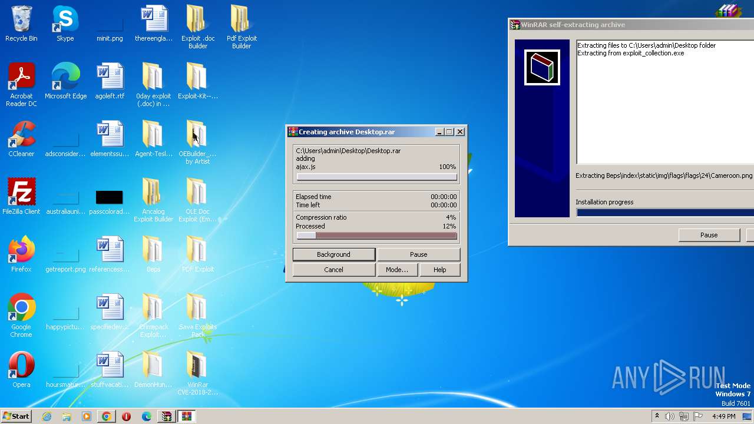Pause the Desktop.rar archive creation
Screen dimensions: 754x424
coord(418,254)
